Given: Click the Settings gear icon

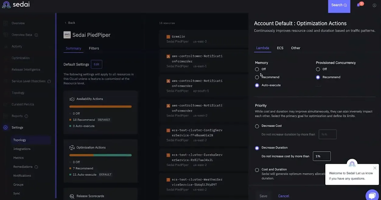Looking at the screenshot, I should pyautogui.click(x=5, y=128).
